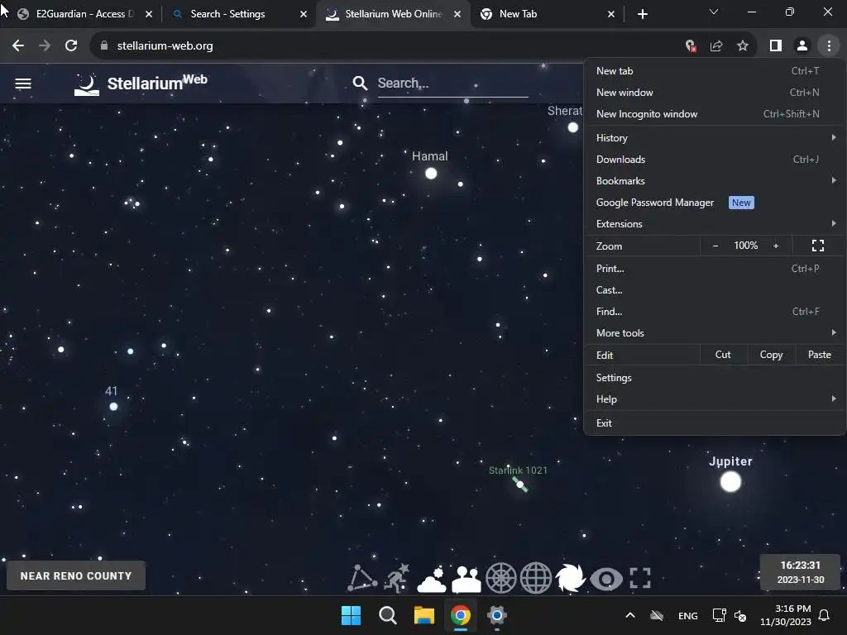Toggle equatorial grid globe icon
The image size is (847, 635).
(535, 578)
